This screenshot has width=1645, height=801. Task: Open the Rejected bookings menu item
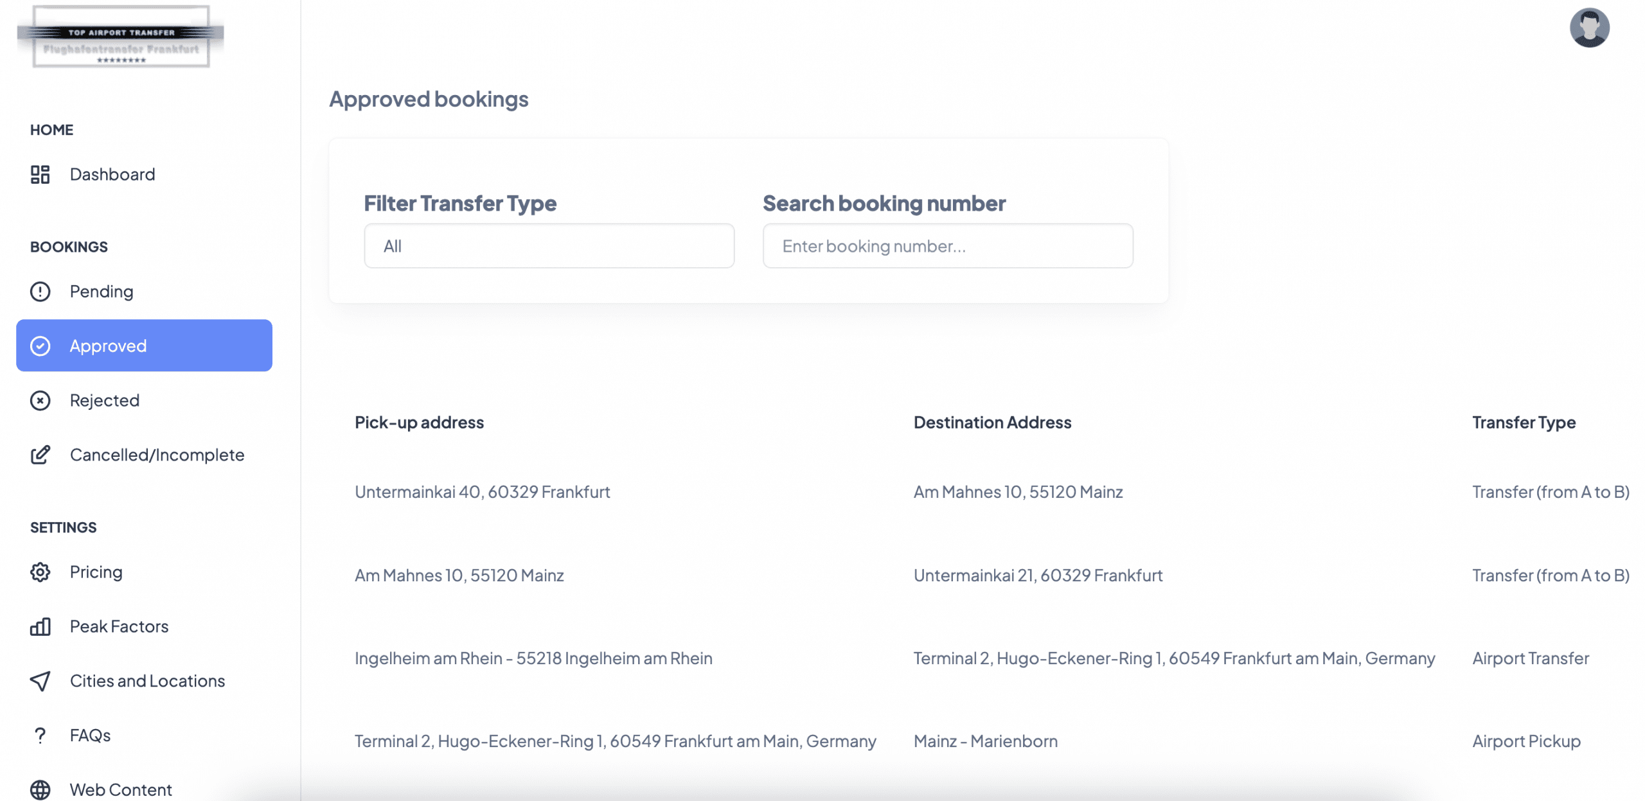tap(104, 400)
